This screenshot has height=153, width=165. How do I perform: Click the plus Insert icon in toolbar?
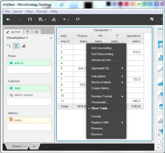[64, 19]
